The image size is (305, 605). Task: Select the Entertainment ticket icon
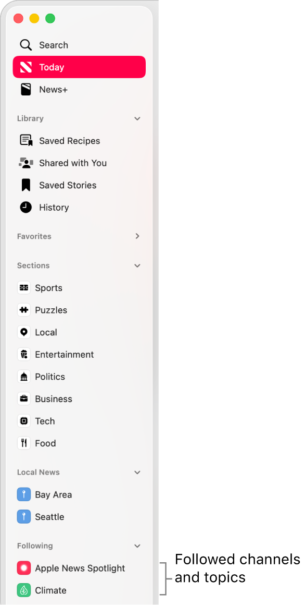(24, 354)
